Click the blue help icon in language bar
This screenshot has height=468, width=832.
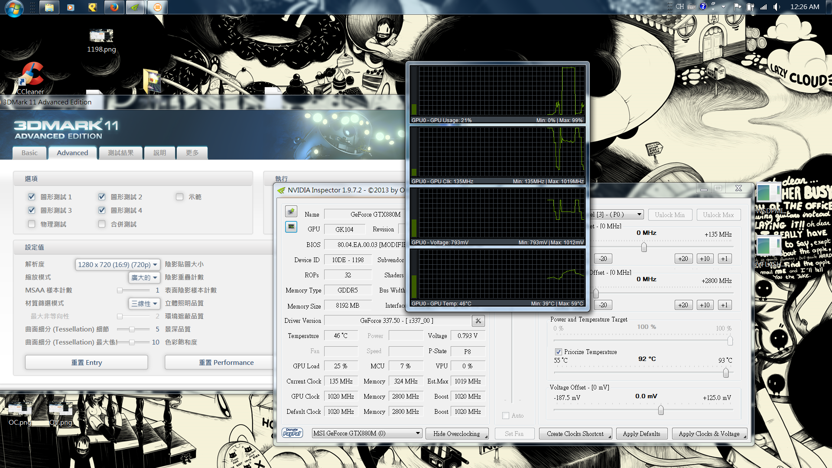click(703, 6)
